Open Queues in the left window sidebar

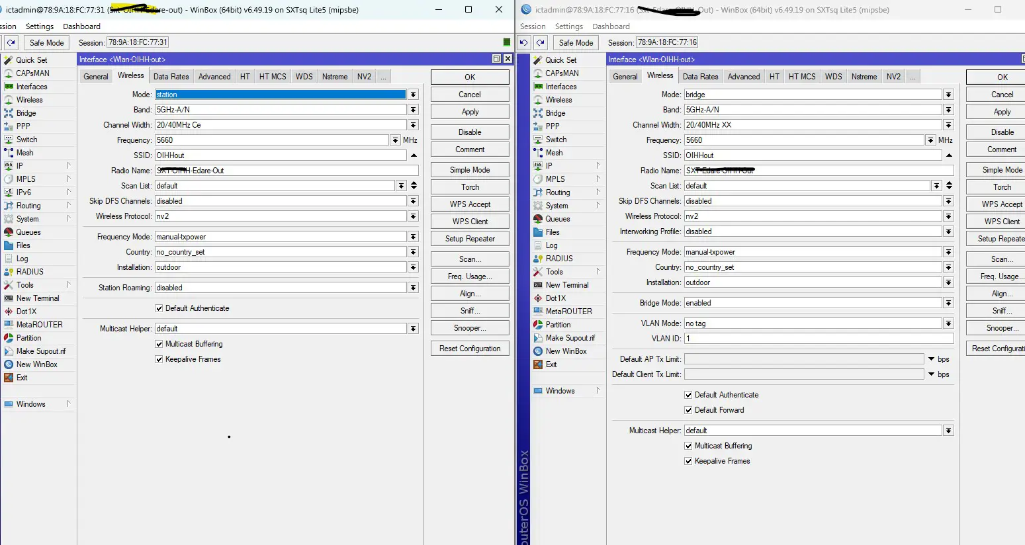pyautogui.click(x=28, y=232)
